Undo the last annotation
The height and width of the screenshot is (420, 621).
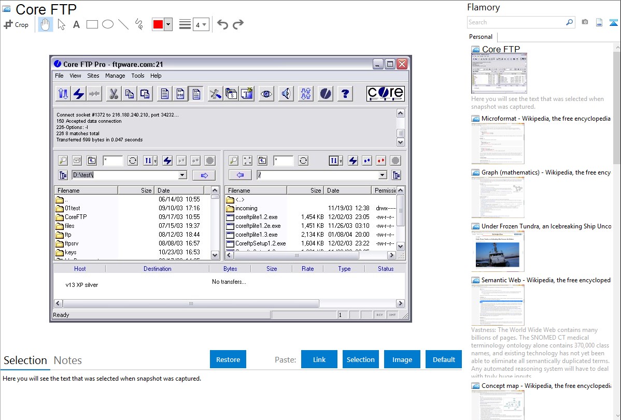[x=222, y=24]
